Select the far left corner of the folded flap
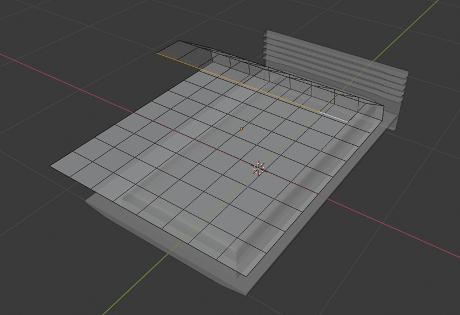Viewport: 460px width, 315px height. (x=179, y=41)
